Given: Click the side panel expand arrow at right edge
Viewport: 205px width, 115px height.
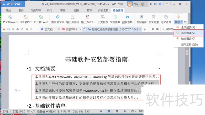Looking at the screenshot, I should tap(190, 75).
